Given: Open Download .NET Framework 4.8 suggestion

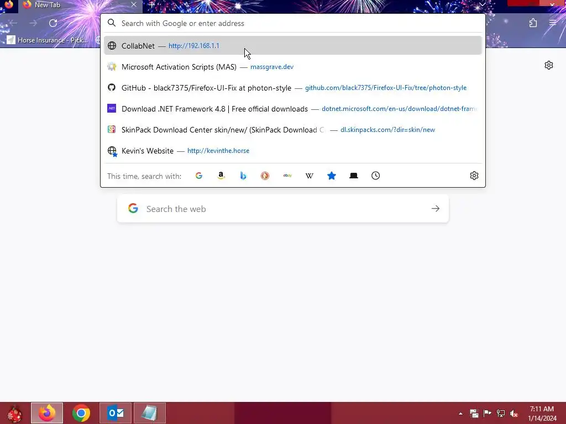Looking at the screenshot, I should [293, 109].
